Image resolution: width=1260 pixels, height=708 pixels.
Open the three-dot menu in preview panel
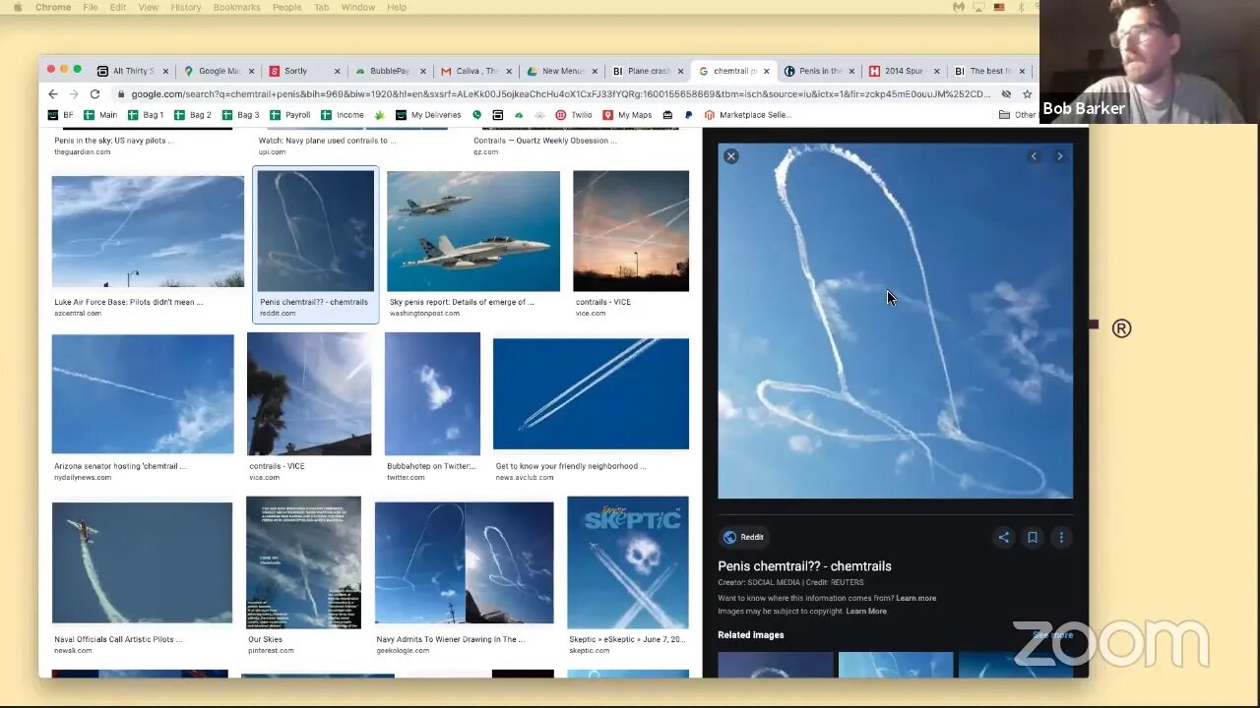click(1061, 537)
